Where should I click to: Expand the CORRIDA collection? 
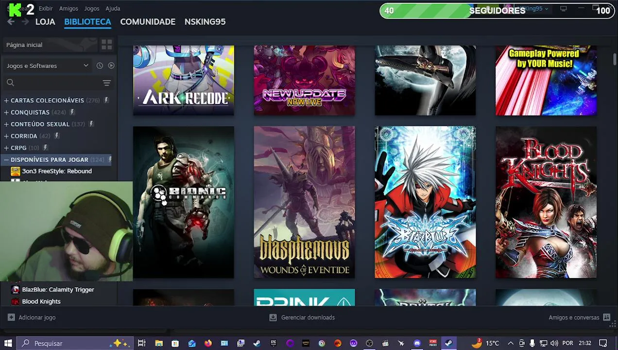(x=6, y=136)
